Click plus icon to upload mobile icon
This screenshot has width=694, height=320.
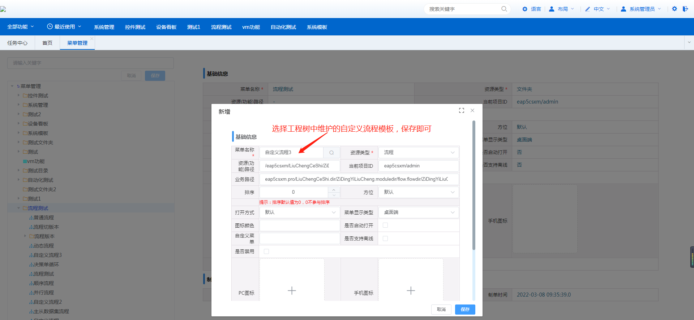coord(411,290)
